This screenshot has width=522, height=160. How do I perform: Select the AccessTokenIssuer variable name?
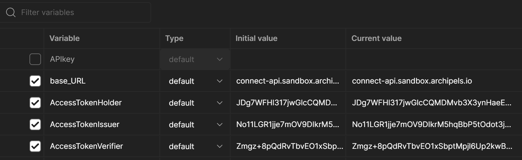(85, 124)
